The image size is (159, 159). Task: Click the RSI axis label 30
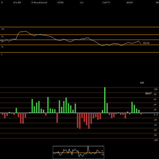[2, 47]
